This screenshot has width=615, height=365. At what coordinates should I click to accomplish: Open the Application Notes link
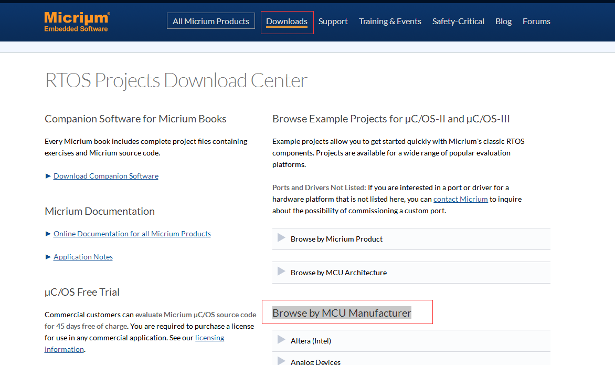click(x=83, y=257)
